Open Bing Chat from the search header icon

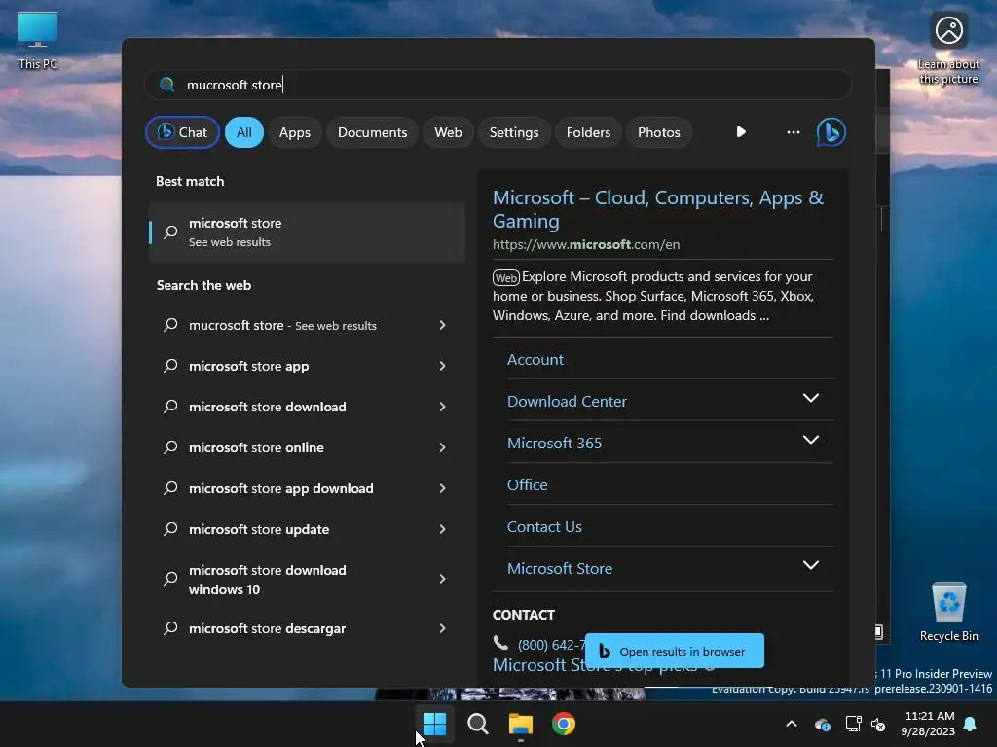tap(831, 132)
